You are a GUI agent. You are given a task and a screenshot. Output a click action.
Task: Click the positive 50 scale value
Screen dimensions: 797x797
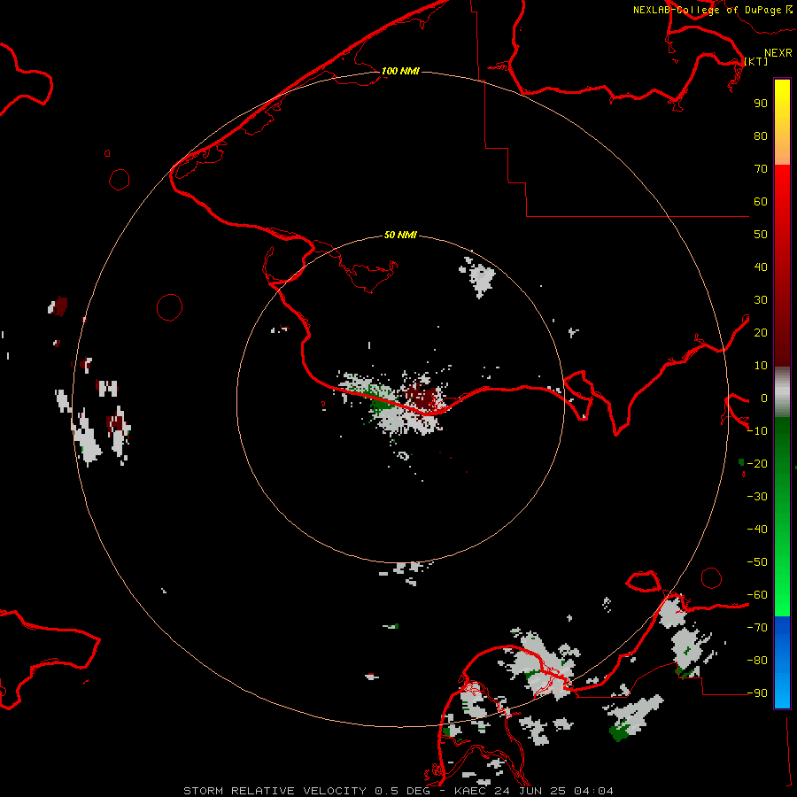coord(761,235)
